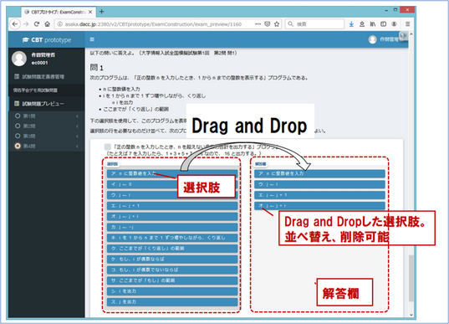Click answer item オ in the answer column
This screenshot has height=324, width=449.
tap(319, 206)
